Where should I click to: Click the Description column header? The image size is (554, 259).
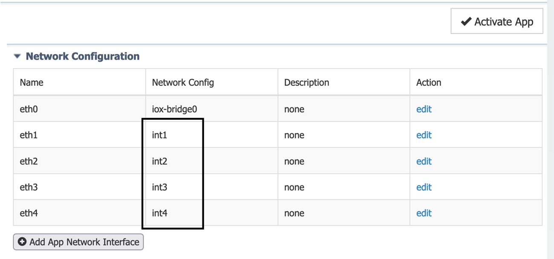pyautogui.click(x=306, y=82)
